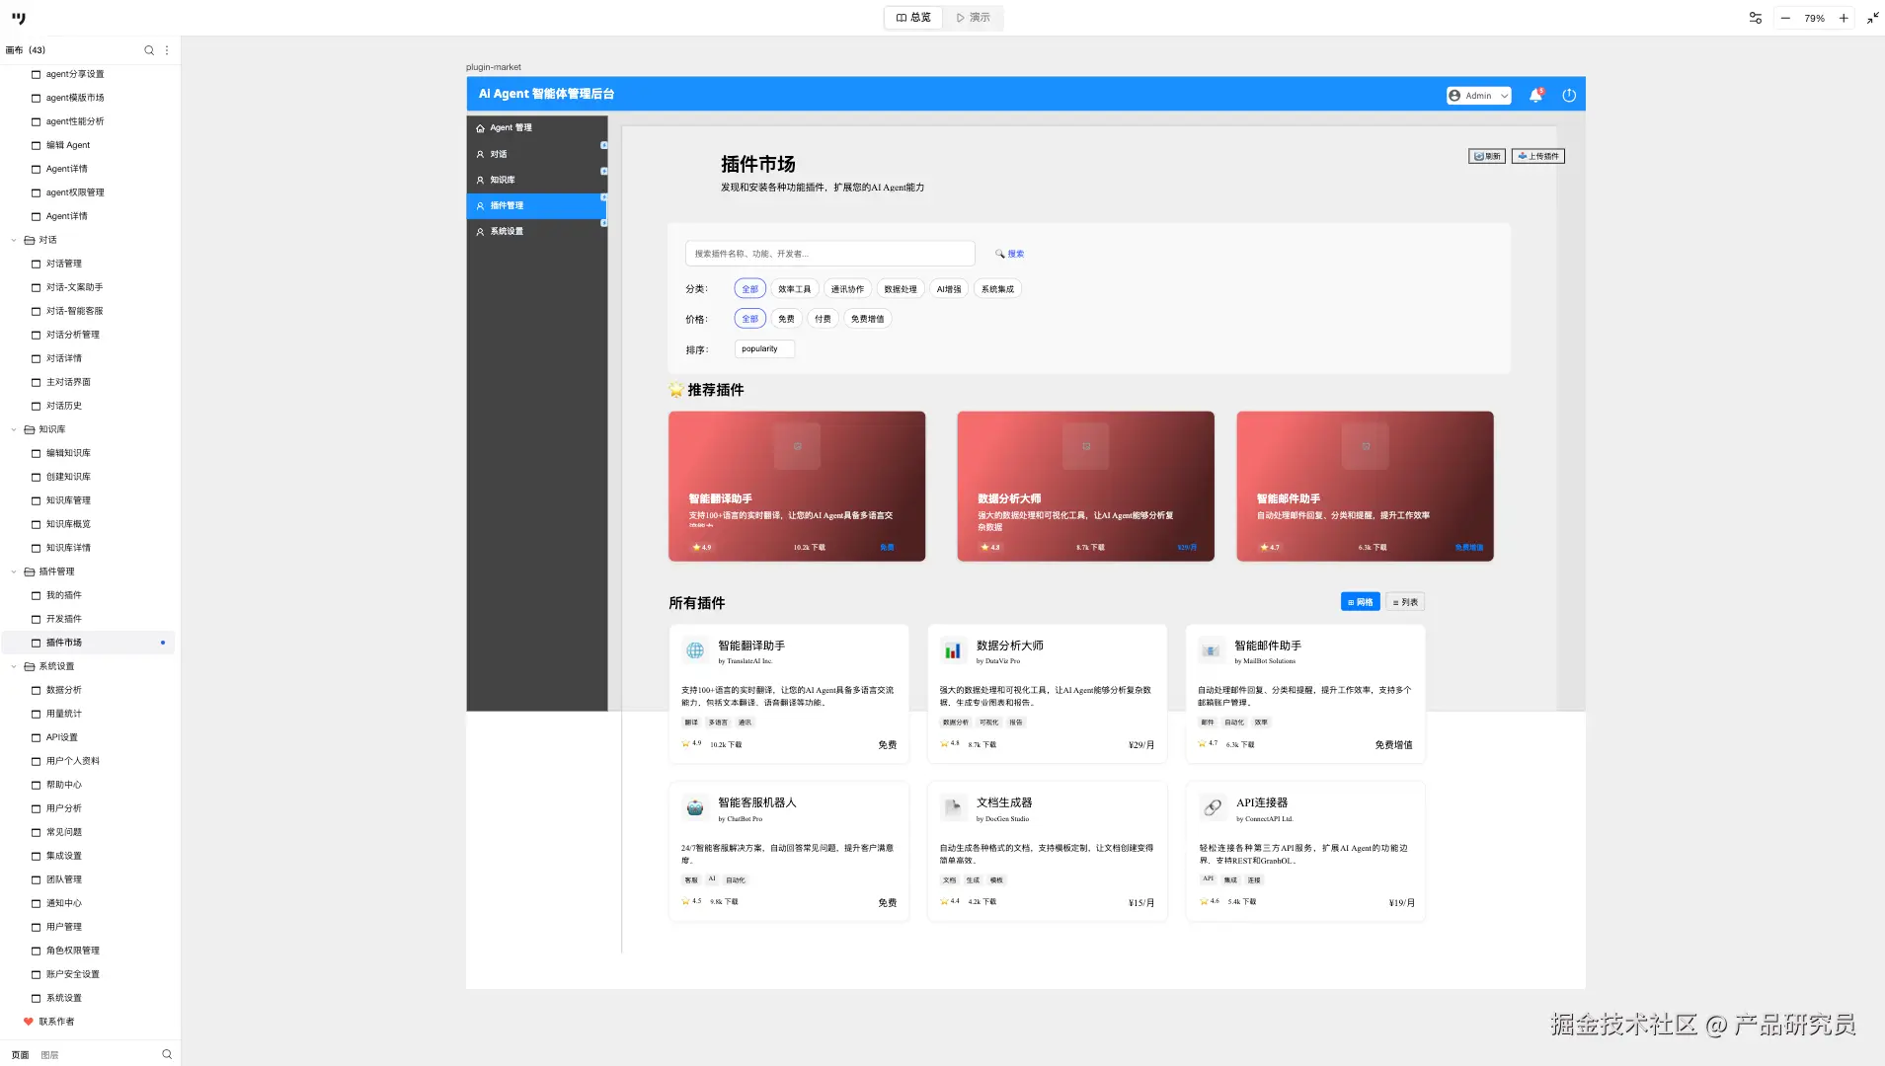Collapse fullscreen with the arrows icon
This screenshot has width=1885, height=1066.
(1872, 18)
